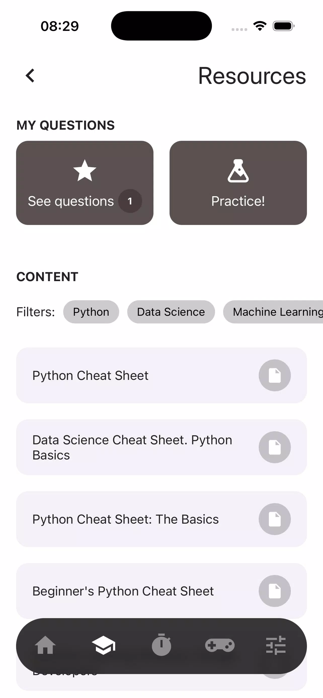
Task: Open Python Cheat Sheet: The Basics item
Action: 161,519
